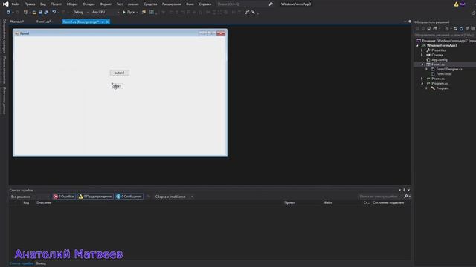Click the save all files icon
Screen dimensions: 476x267
tap(46, 12)
